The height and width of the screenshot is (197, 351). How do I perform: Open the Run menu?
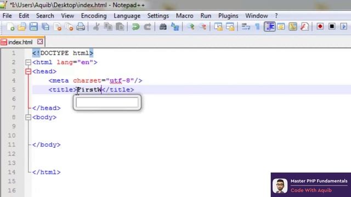click(206, 16)
